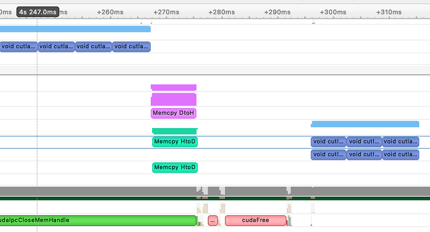Select first kernel block beside upper Memcpy HtoD
Screen dimensions: 430x232
coord(328,142)
